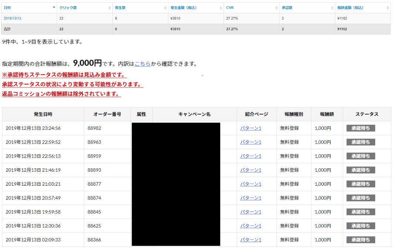Select order number 88845 cell
Image resolution: width=394 pixels, height=251 pixels.
point(107,212)
